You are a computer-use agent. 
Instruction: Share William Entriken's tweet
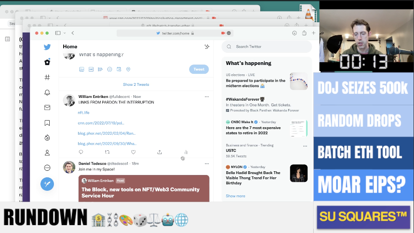click(x=159, y=152)
